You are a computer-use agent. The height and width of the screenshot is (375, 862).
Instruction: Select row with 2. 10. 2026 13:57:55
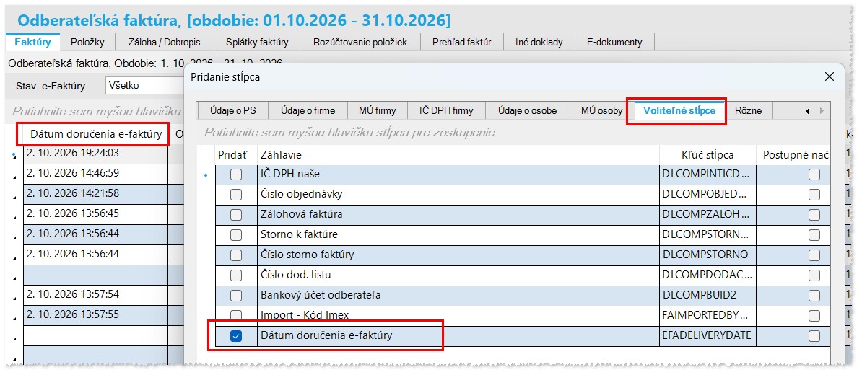click(x=95, y=314)
